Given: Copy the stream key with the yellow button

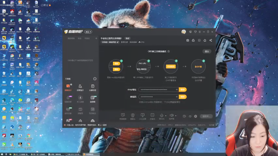Looking at the screenshot, I should click(183, 97).
